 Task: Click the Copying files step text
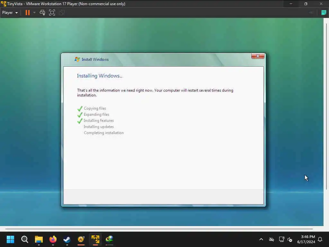pos(95,108)
